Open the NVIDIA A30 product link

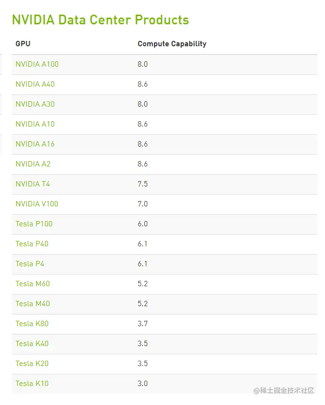pyautogui.click(x=35, y=104)
